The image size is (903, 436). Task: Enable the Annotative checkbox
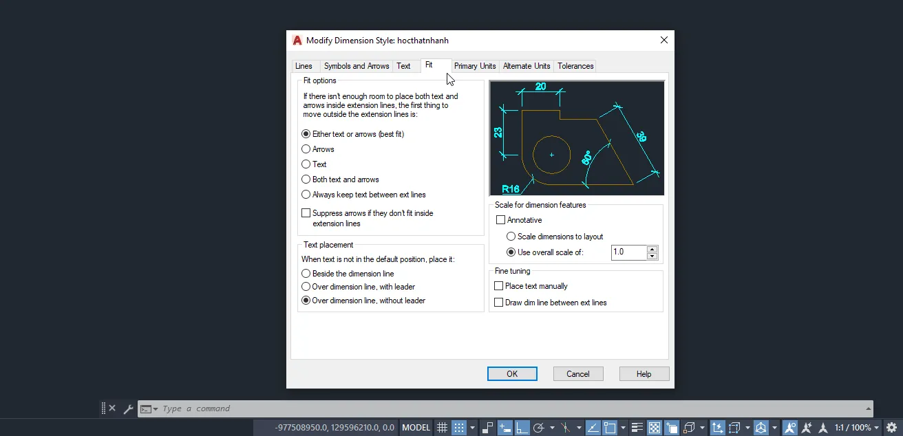501,220
